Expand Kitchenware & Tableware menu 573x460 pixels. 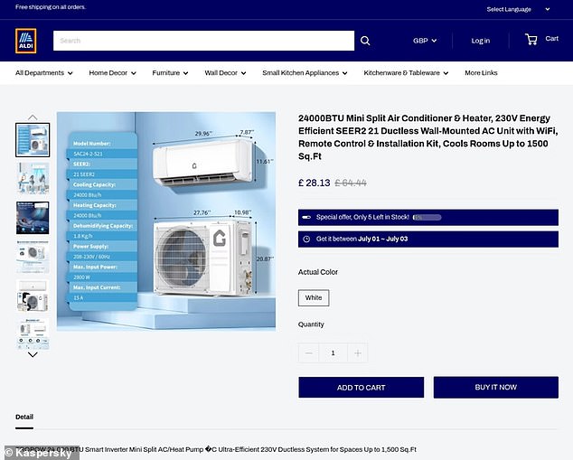406,73
